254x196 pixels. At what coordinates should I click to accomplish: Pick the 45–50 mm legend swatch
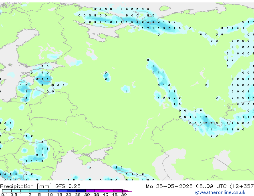coord(118,191)
